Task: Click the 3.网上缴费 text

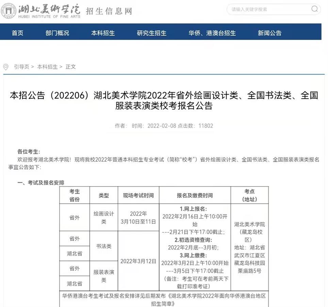Action: 193,255
